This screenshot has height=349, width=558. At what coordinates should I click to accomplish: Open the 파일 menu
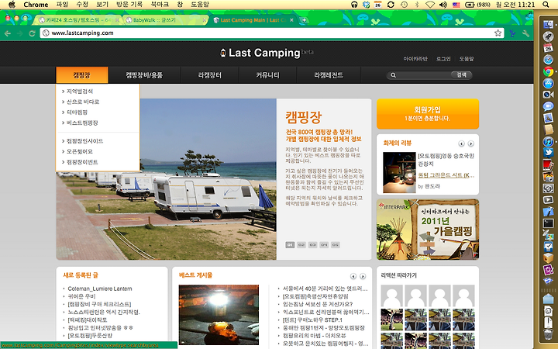coord(62,5)
